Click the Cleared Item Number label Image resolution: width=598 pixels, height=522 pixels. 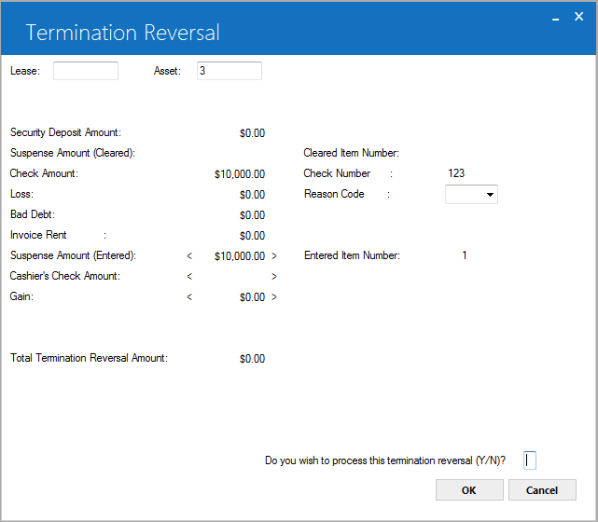(352, 153)
